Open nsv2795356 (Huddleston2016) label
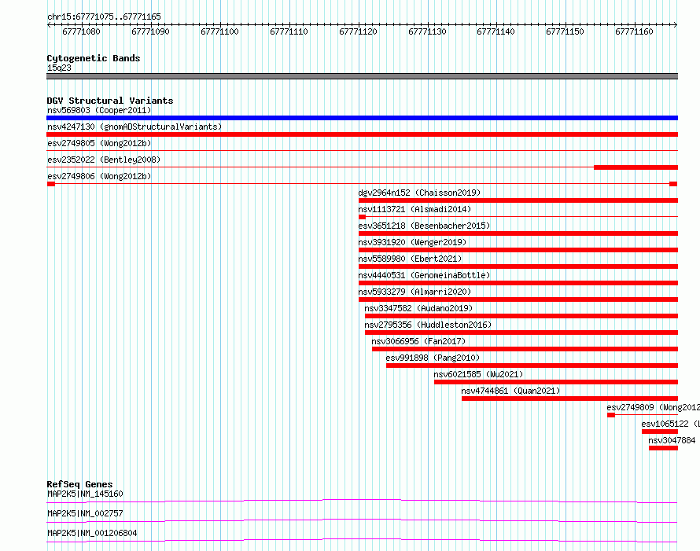The height and width of the screenshot is (551, 700). [x=428, y=325]
